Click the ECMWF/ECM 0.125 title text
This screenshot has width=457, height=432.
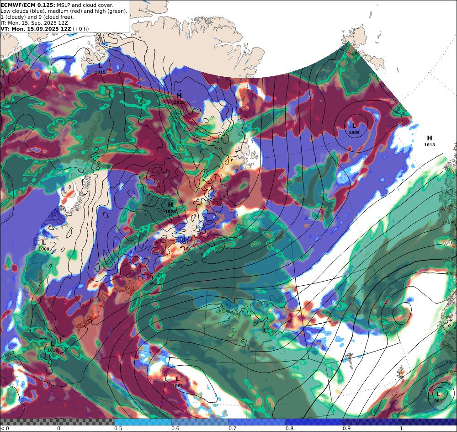click(28, 5)
